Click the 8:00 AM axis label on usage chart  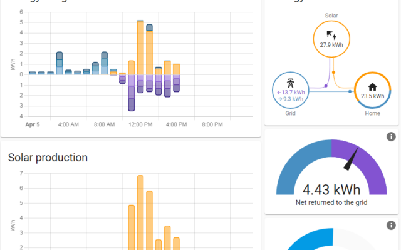pos(105,124)
